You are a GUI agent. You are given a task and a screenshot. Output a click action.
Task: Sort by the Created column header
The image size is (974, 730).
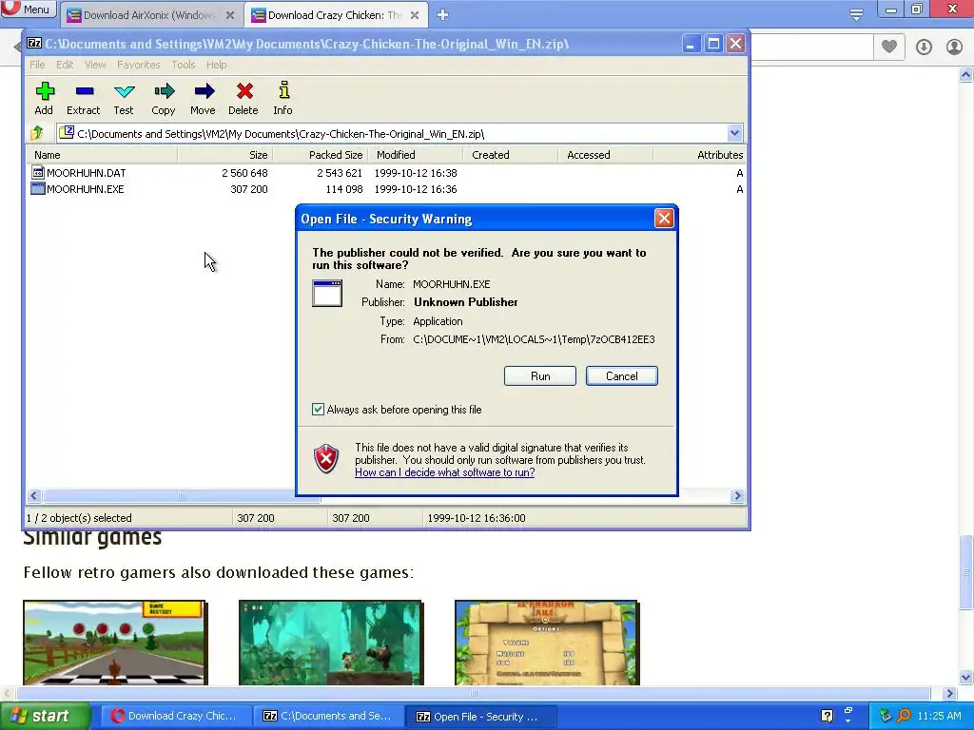(x=511, y=155)
